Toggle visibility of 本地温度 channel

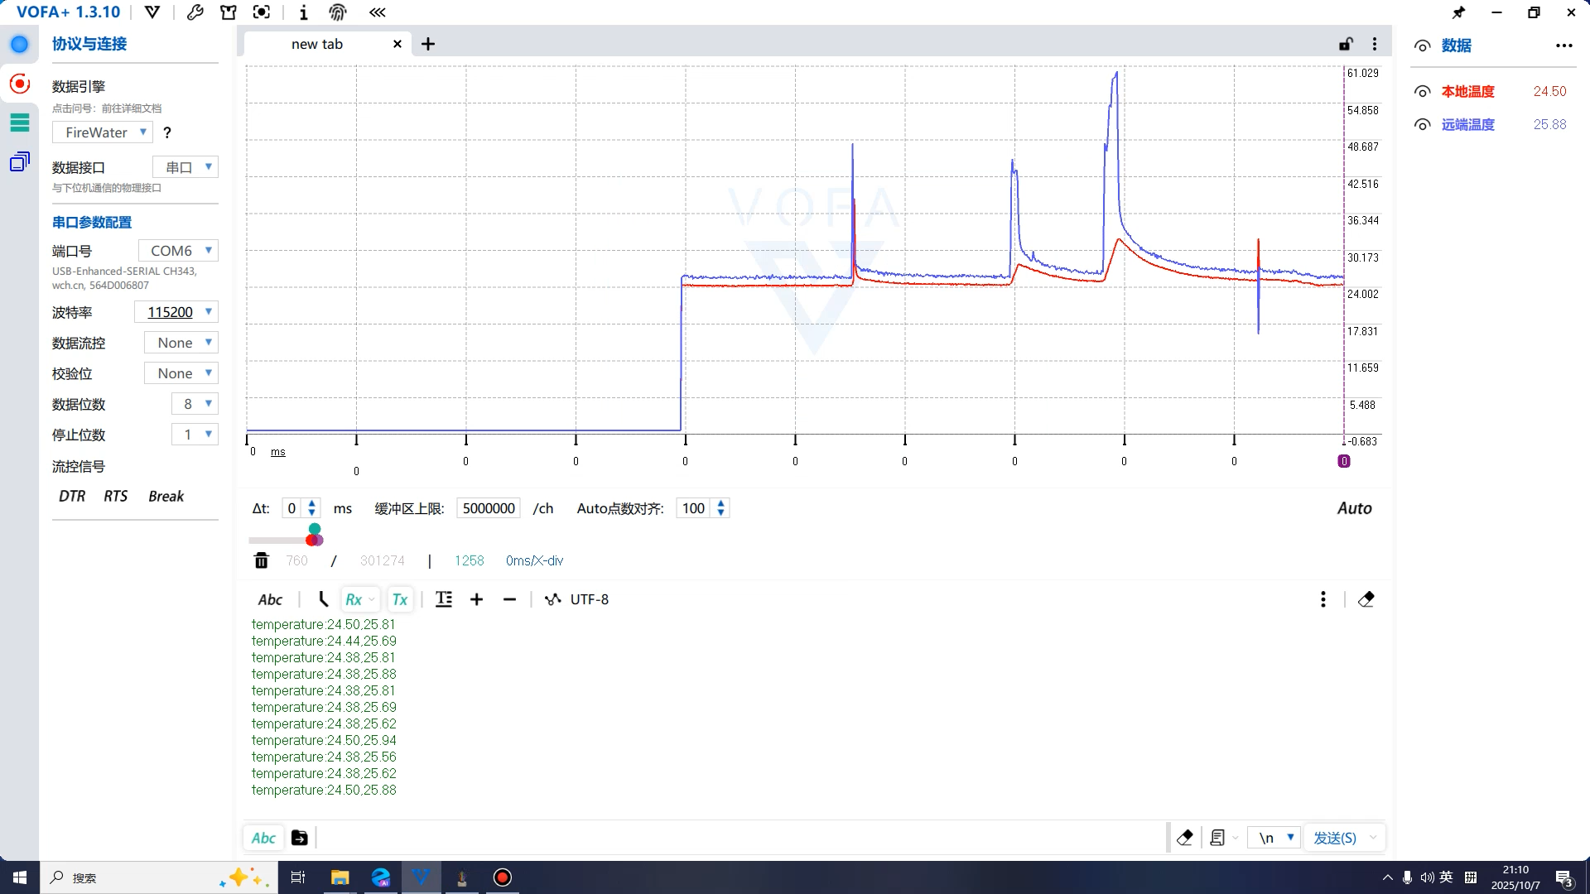[x=1422, y=91]
